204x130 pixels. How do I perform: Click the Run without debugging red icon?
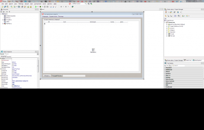tap(40, 7)
